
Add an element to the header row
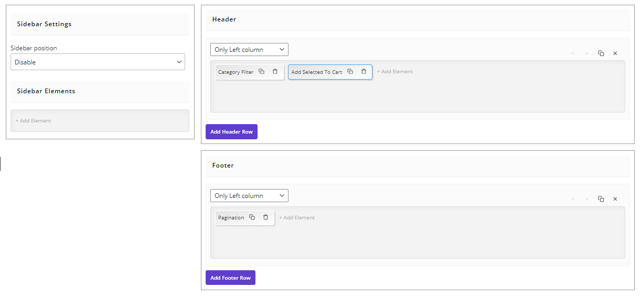point(395,72)
